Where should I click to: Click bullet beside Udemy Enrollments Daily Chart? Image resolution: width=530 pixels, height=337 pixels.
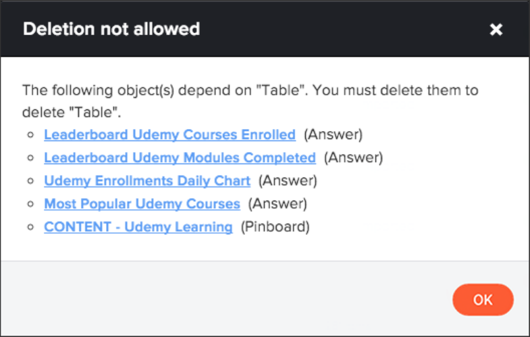(30, 181)
